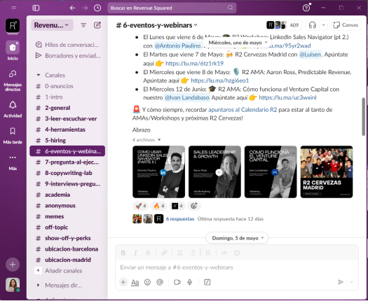The width and height of the screenshot is (368, 301).
Task: Toggle bulleted list formatting
Action: [193, 253]
